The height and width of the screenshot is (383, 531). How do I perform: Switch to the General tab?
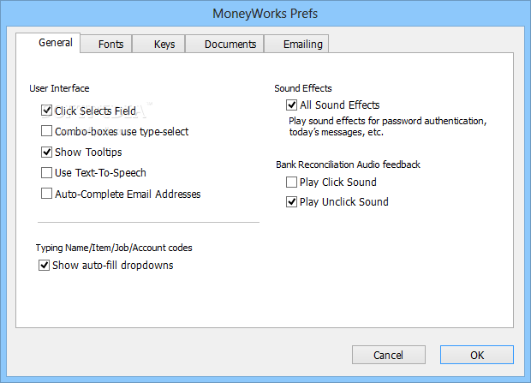[x=48, y=43]
